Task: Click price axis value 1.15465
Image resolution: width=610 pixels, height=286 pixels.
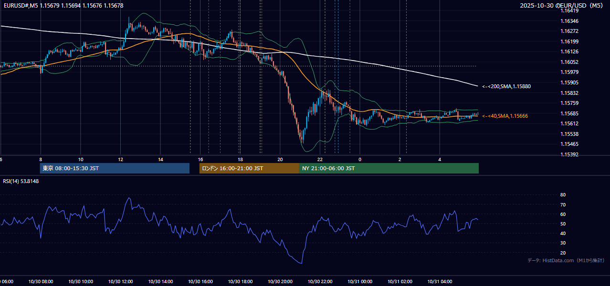Action: pyautogui.click(x=569, y=144)
